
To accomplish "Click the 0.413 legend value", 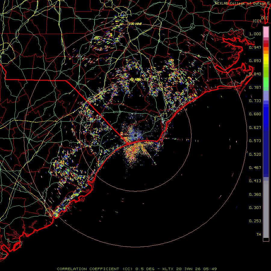I will [x=255, y=181].
